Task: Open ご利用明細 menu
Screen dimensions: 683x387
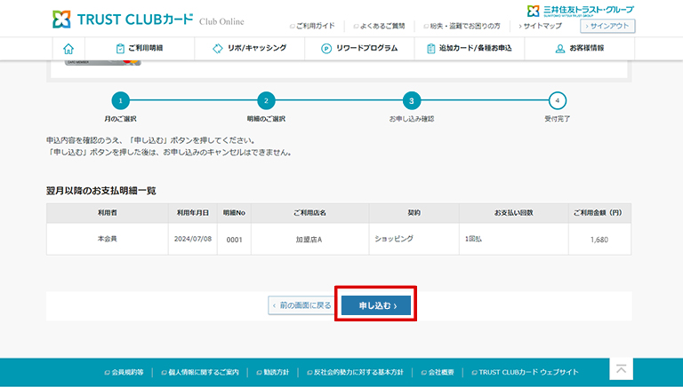Action: 140,48
